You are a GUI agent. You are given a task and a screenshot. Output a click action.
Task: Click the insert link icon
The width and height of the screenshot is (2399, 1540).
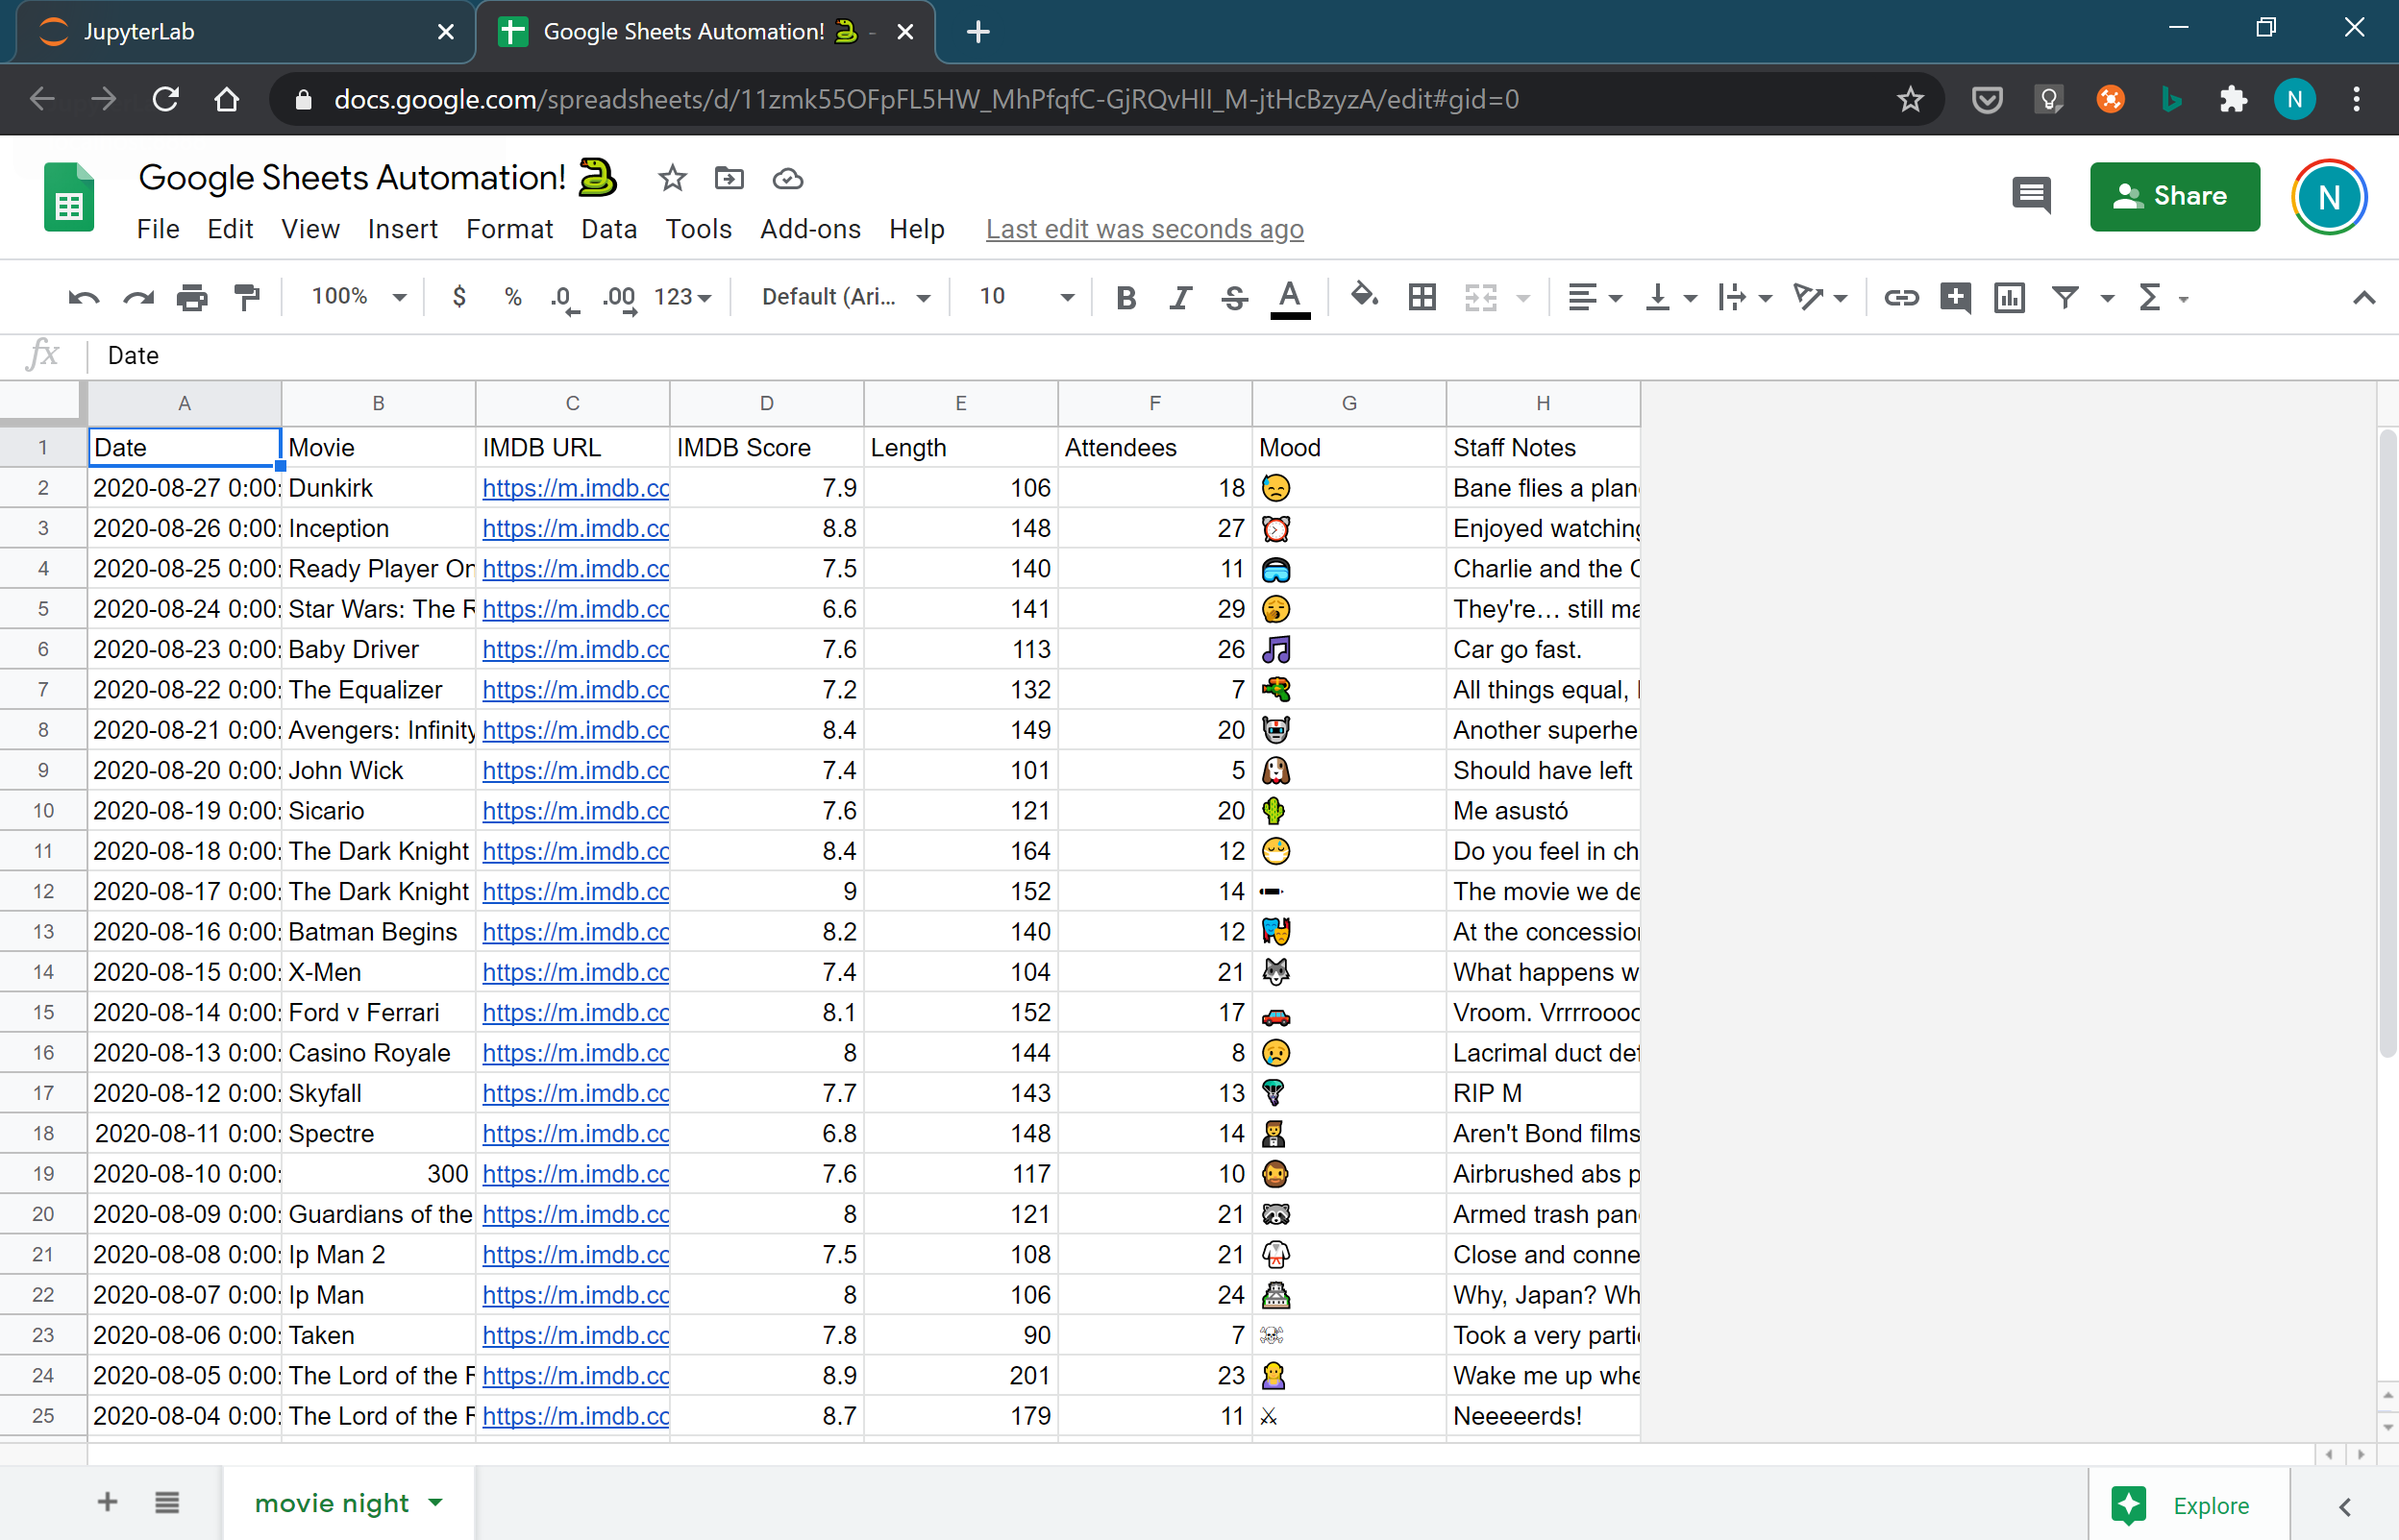1901,297
